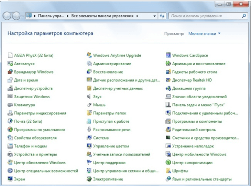Image resolution: width=251 pixels, height=186 pixels.
Task: Open the Параметры индексирования link
Action: point(40,113)
